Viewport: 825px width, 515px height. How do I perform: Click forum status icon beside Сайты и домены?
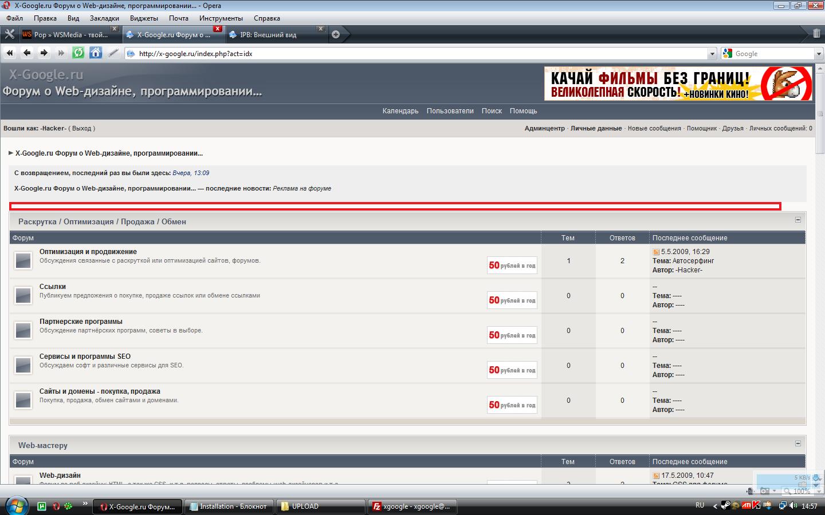[23, 401]
